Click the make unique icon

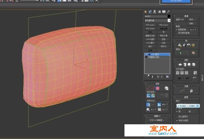point(158,76)
